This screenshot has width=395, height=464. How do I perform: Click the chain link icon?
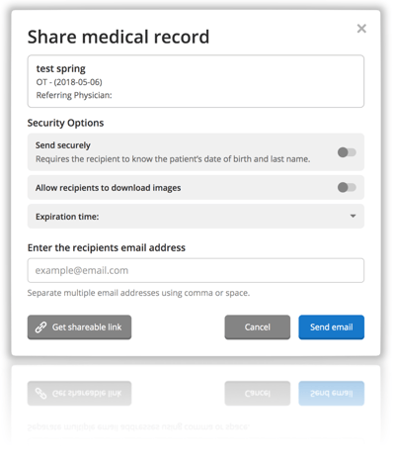[x=40, y=327]
